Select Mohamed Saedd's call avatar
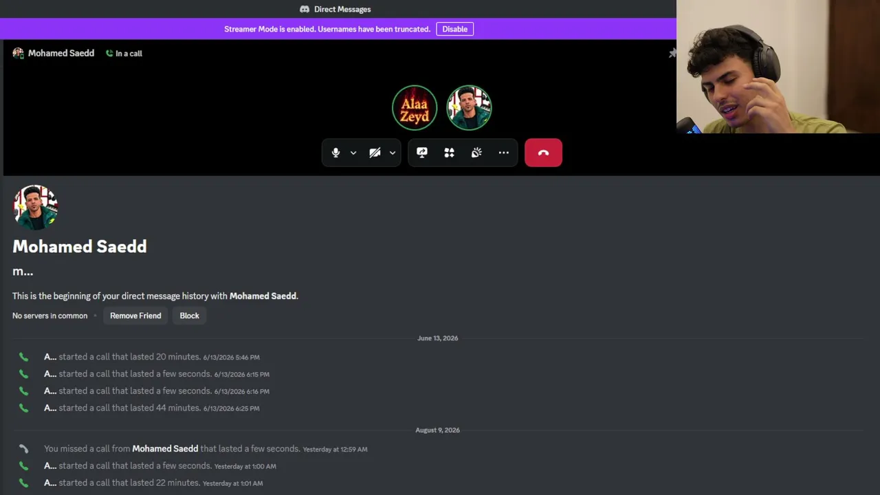The height and width of the screenshot is (495, 880). (x=470, y=108)
